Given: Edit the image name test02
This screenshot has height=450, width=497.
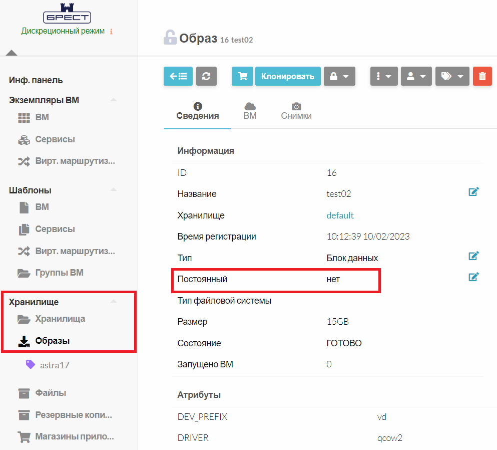Looking at the screenshot, I should pos(473,191).
